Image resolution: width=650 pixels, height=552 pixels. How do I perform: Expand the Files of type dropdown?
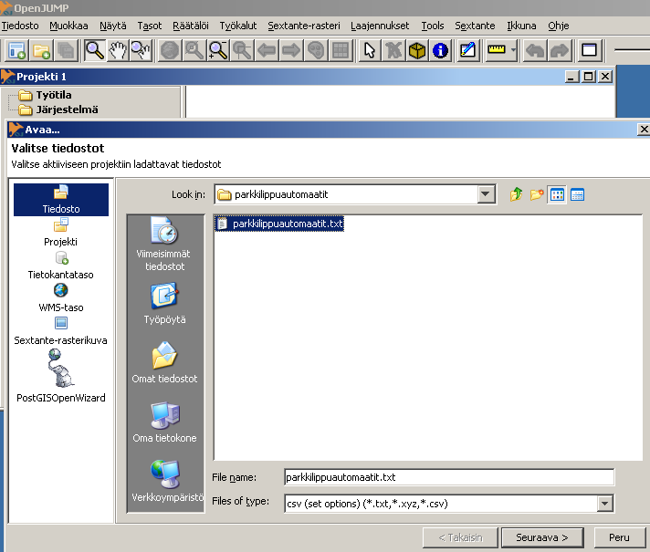pos(605,504)
